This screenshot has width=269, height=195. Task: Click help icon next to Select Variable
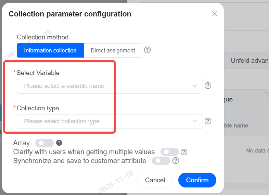208,86
